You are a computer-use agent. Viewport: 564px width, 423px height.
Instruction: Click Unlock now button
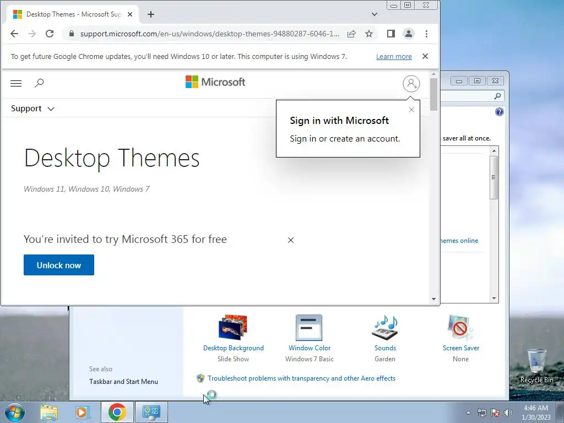pos(59,265)
